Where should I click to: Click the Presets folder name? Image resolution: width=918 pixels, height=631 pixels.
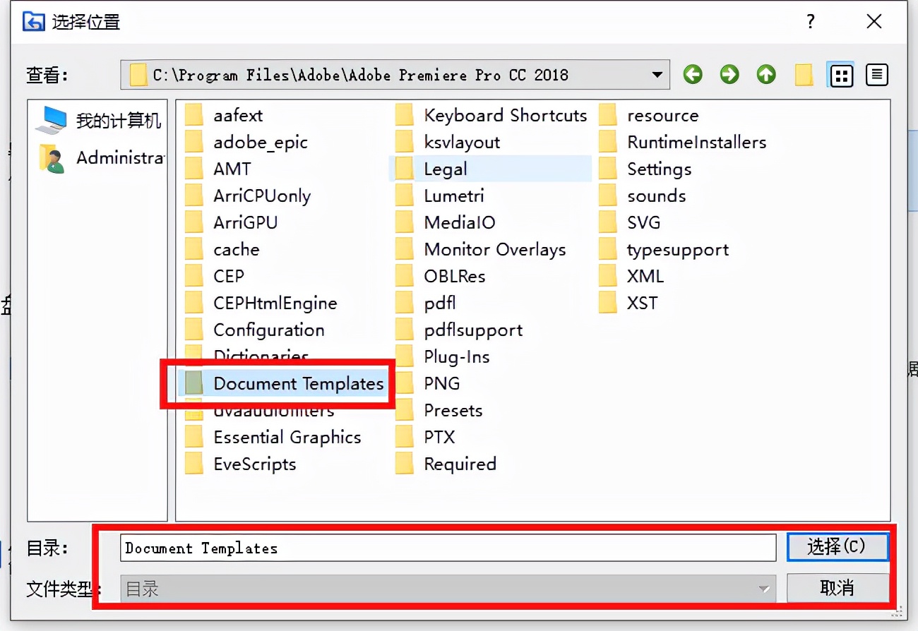click(x=453, y=410)
